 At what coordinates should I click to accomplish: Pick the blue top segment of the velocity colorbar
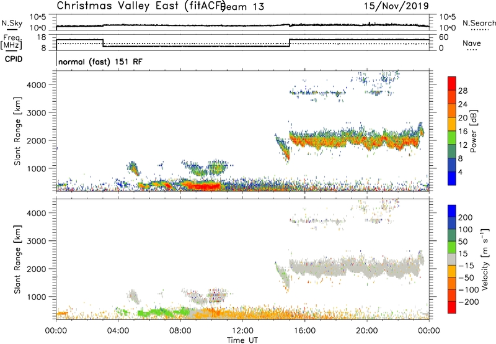[452, 211]
